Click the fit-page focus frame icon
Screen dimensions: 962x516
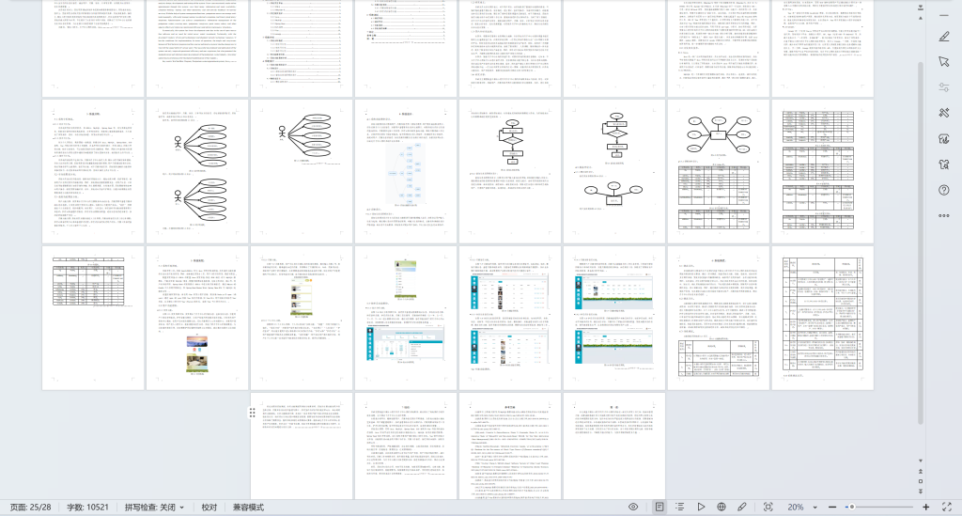click(x=768, y=507)
